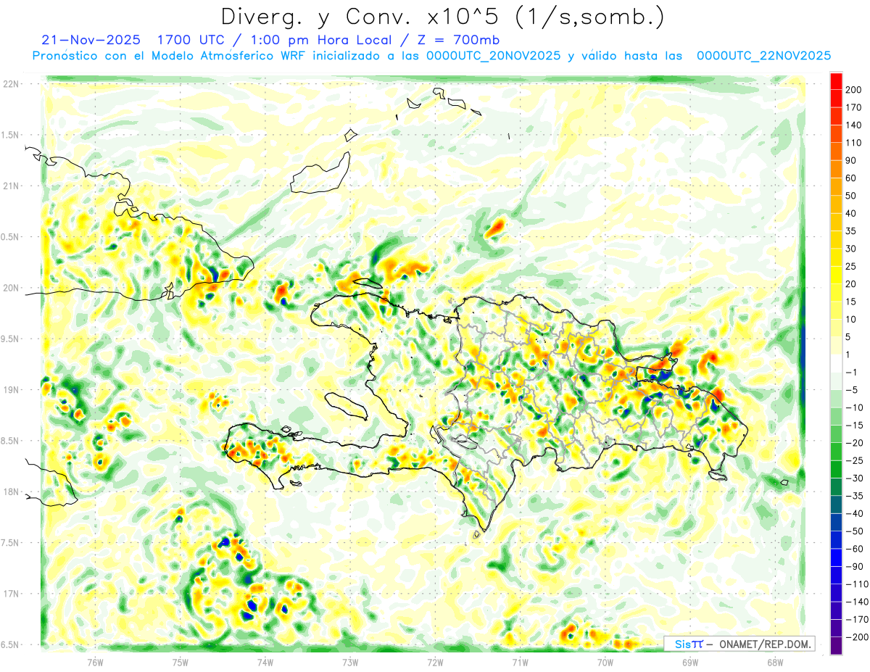Click the '8.5N' latitude tick label
This screenshot has height=672, width=870.
(x=10, y=441)
